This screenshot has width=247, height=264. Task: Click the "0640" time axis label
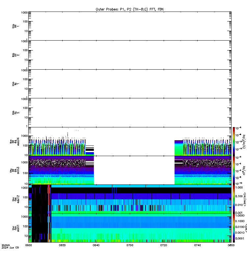pos(96,245)
